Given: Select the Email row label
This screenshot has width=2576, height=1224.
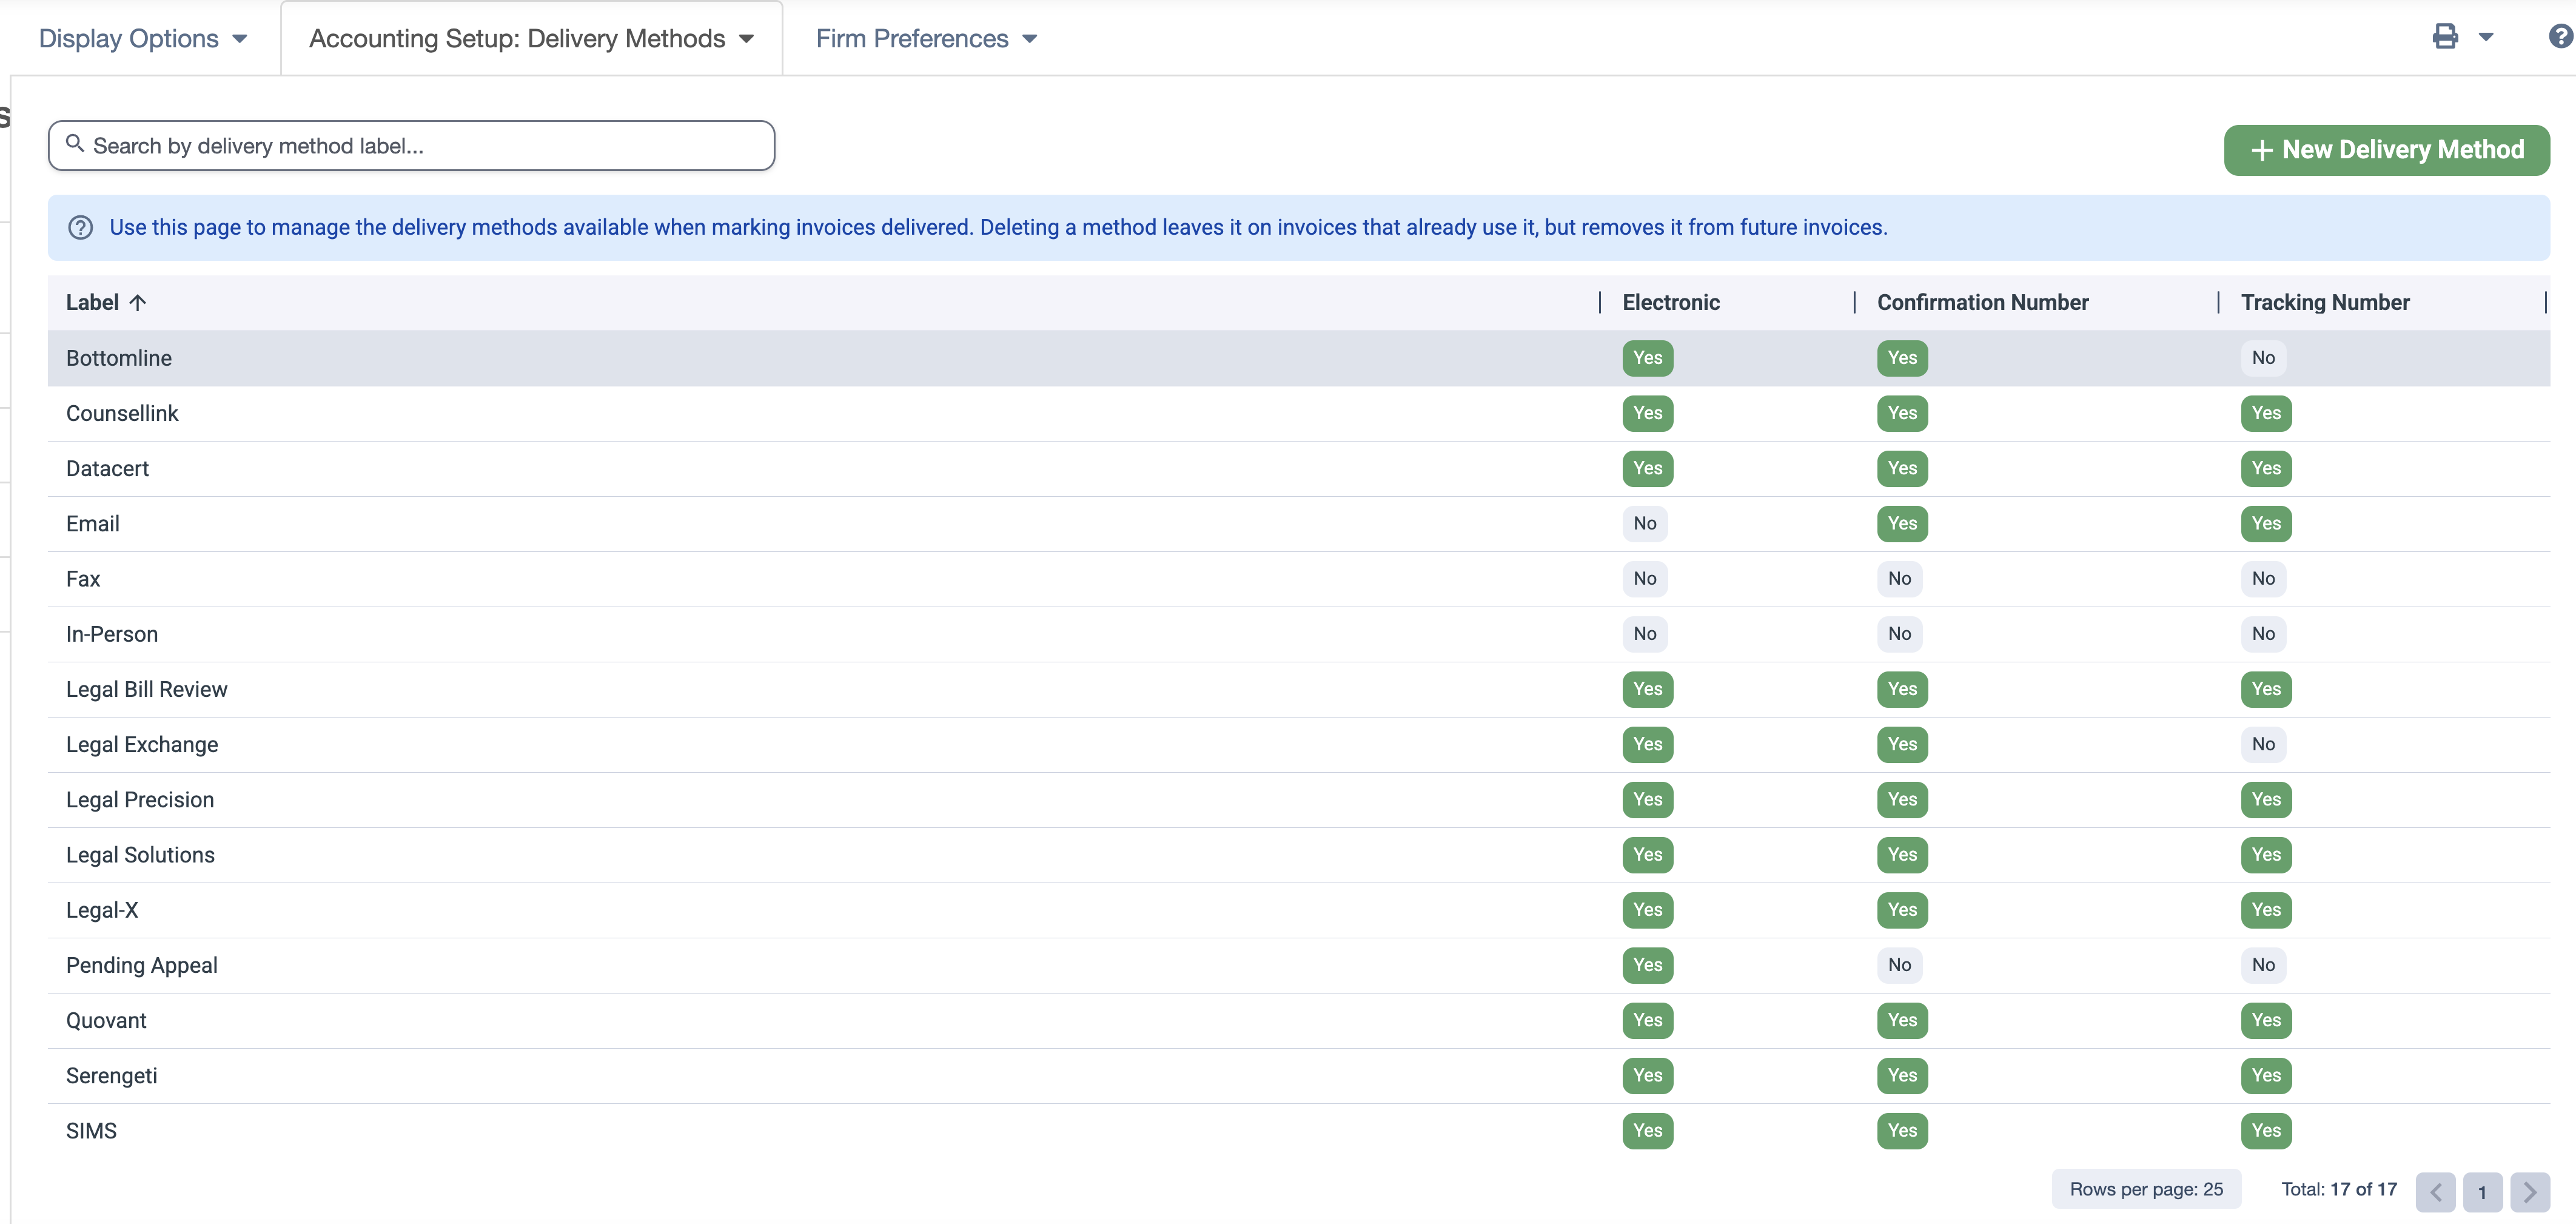Looking at the screenshot, I should [x=93, y=524].
